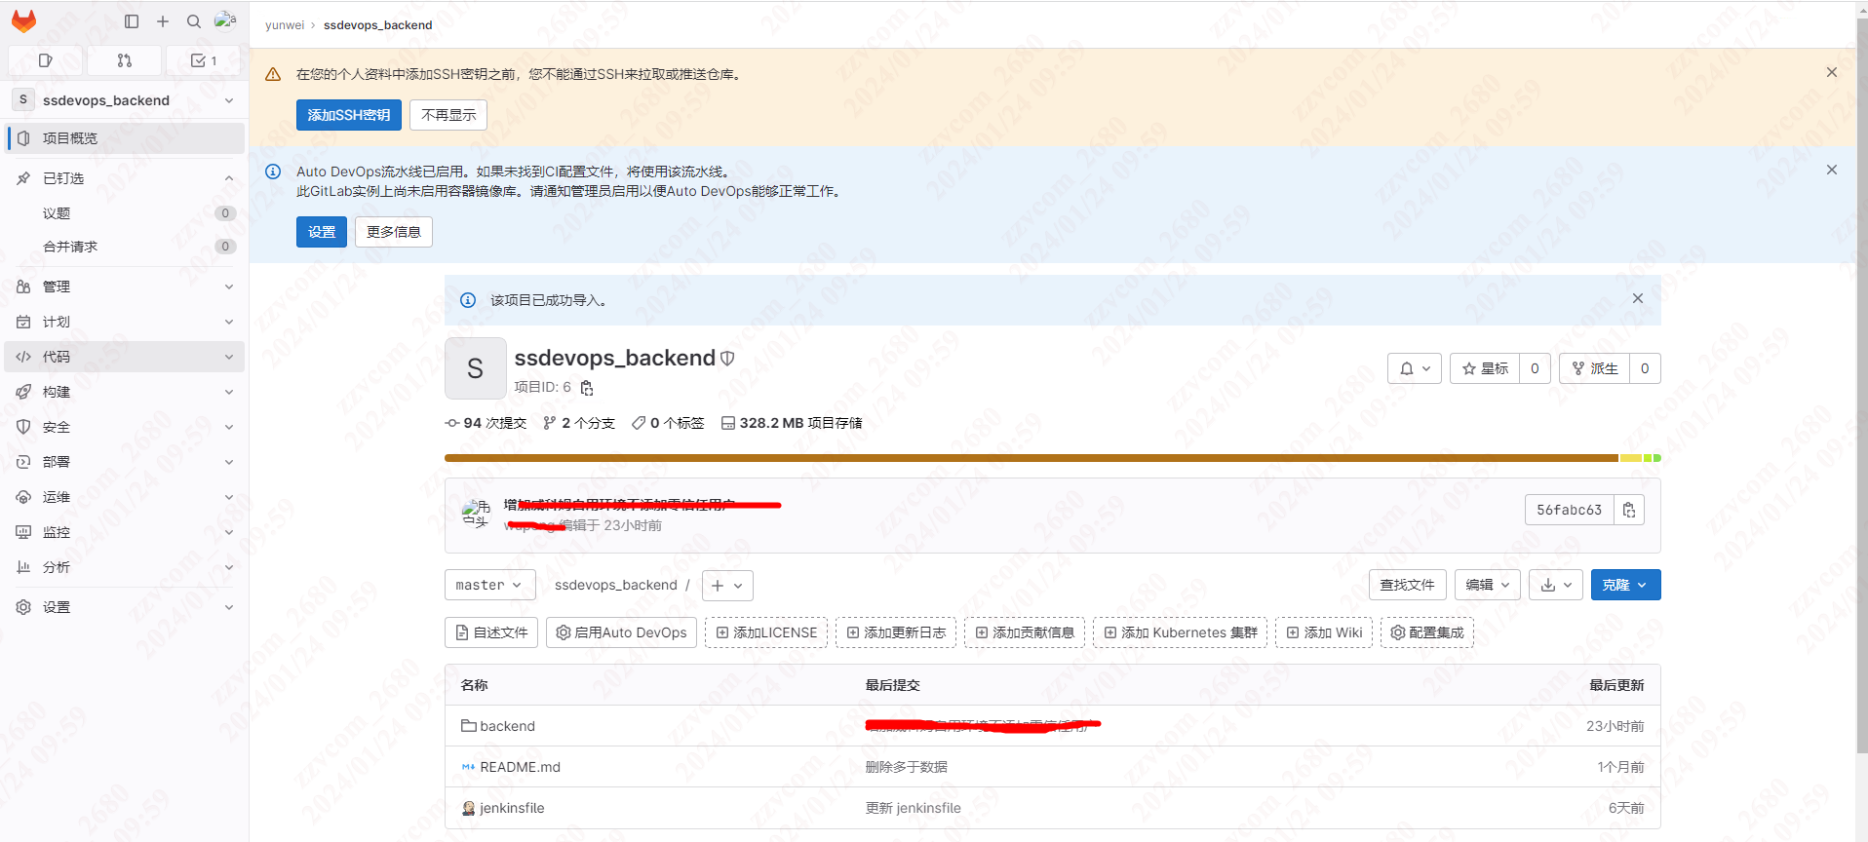Expand the 构建 sidebar section
1868x842 pixels.
[125, 392]
